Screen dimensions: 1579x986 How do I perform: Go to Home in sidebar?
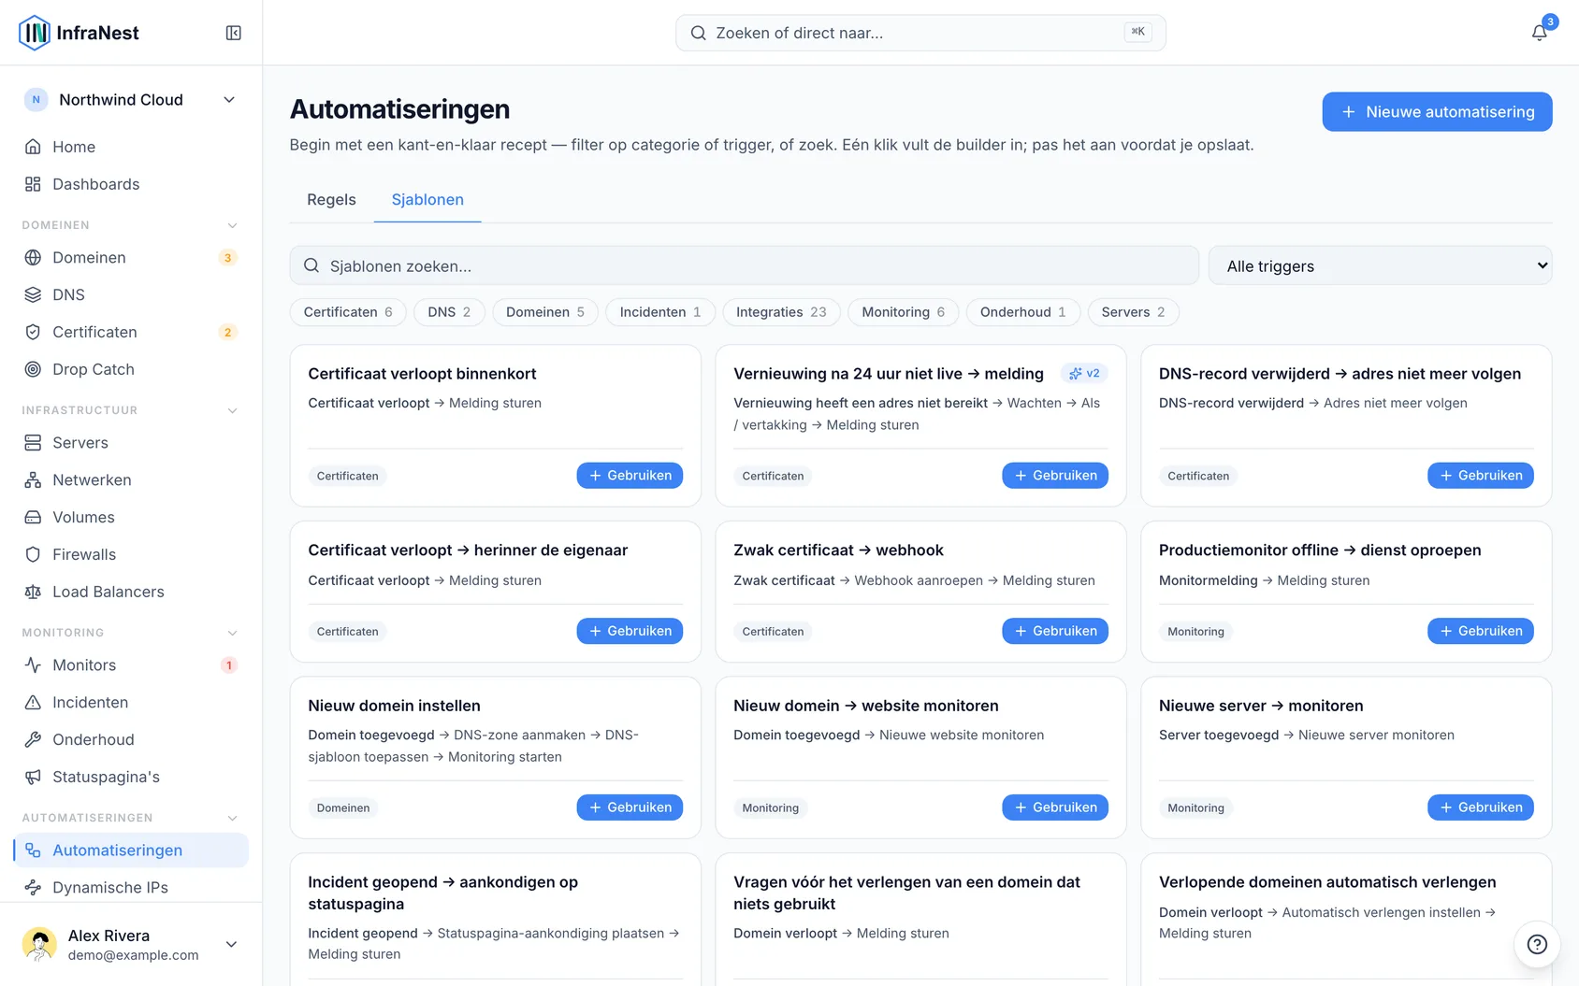pyautogui.click(x=131, y=147)
